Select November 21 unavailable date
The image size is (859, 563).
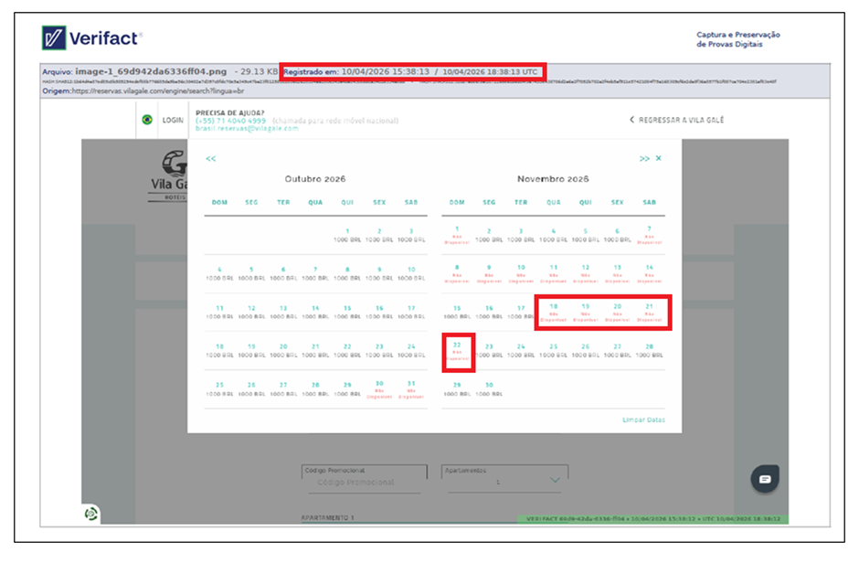coord(649,313)
